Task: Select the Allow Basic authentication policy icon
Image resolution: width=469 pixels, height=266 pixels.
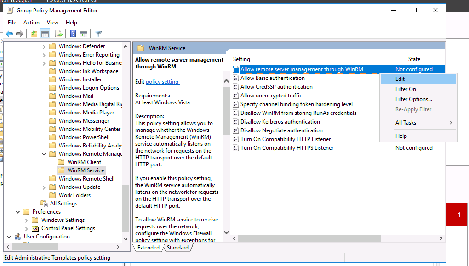Action: 236,78
